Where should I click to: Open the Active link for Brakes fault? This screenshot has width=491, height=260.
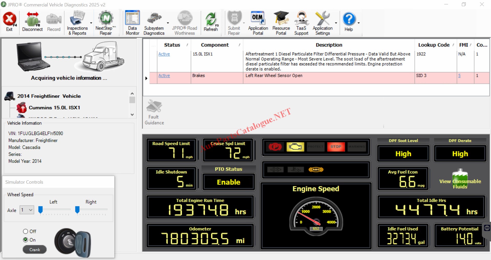pyautogui.click(x=164, y=76)
